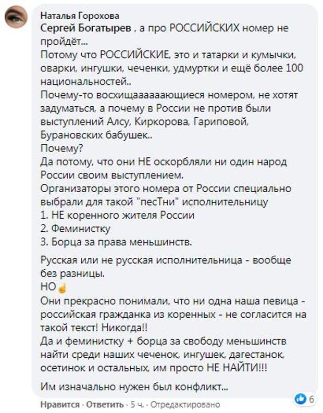Click the reaction count 6
This screenshot has height=413, width=323.
coord(310,399)
